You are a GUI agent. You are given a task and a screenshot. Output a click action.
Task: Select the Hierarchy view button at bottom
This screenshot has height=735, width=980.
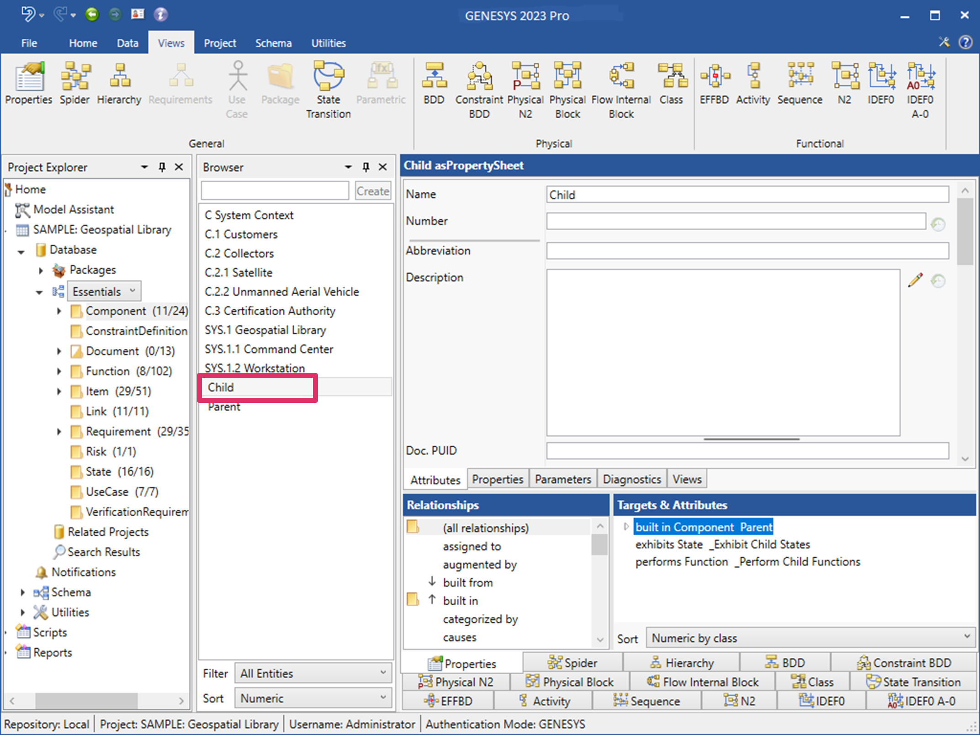click(682, 662)
